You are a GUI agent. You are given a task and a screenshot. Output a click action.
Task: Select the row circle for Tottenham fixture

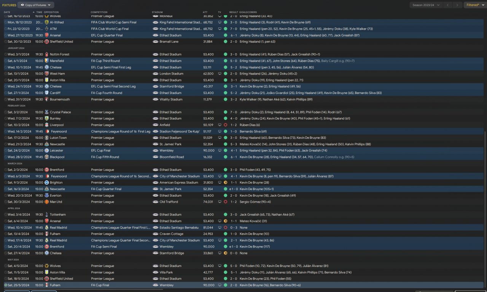(6, 214)
